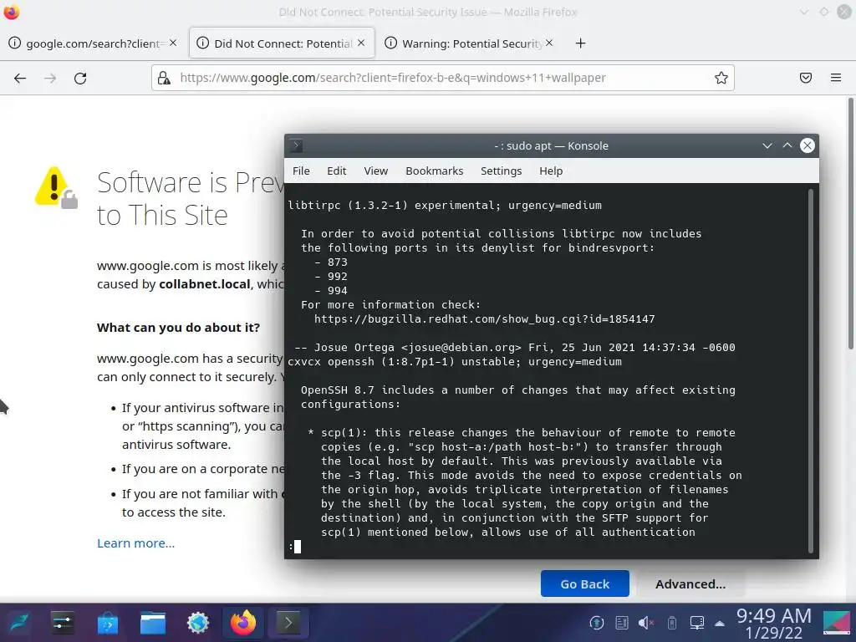This screenshot has height=642, width=856.
Task: Minimize Konsole with the down chevron
Action: (767, 145)
